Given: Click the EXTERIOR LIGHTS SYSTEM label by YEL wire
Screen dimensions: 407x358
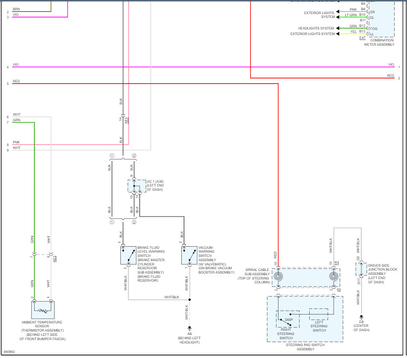Looking at the screenshot, I should point(313,34).
